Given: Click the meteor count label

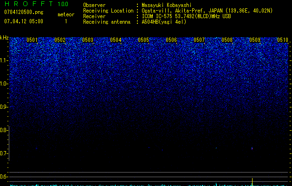Looking at the screenshot, I should 66,14.
